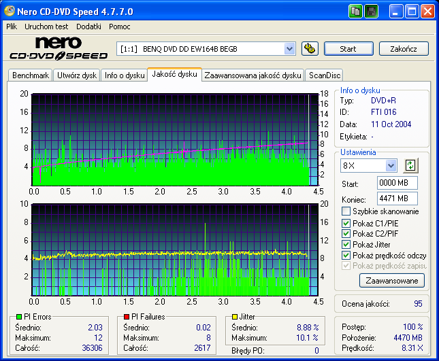Image resolution: width=439 pixels, height=361 pixels.
Task: Click the upper PI Errors graph
Action: [175, 139]
